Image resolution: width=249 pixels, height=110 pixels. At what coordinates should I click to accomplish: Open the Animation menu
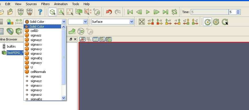(x=61, y=4)
